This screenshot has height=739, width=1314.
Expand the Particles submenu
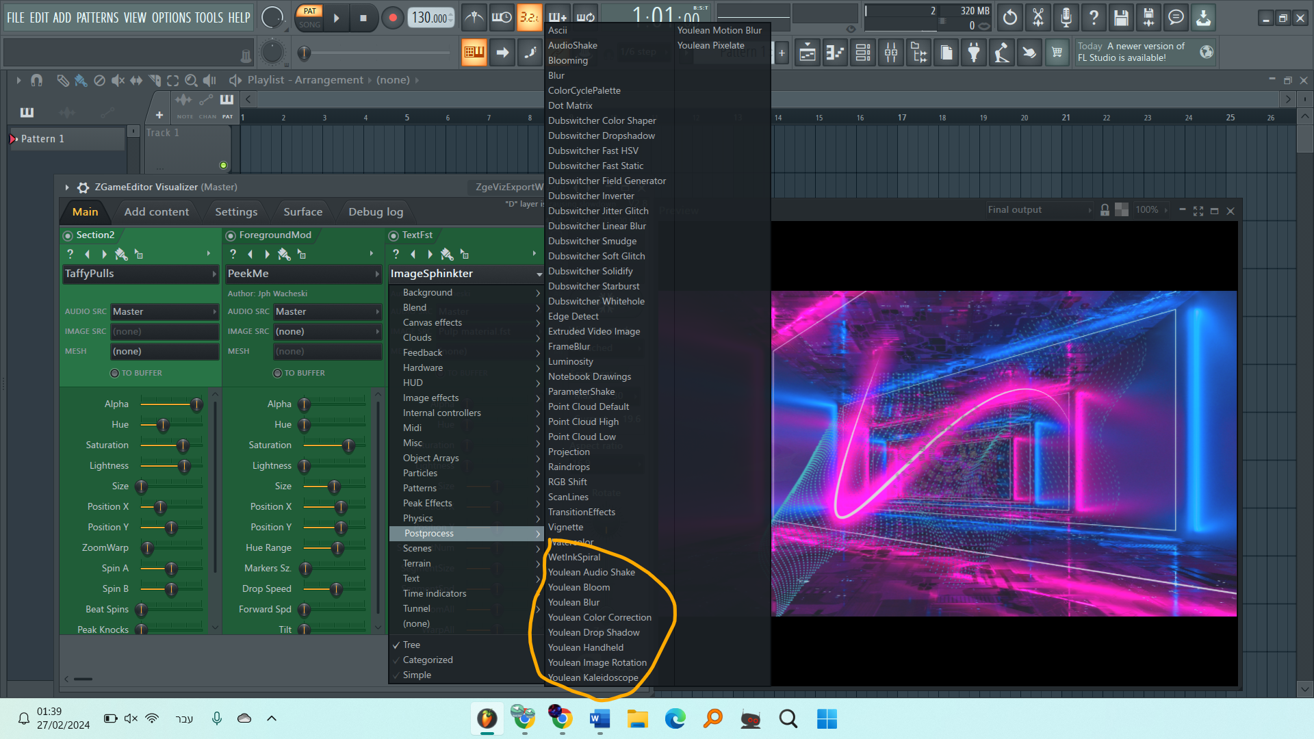click(466, 474)
